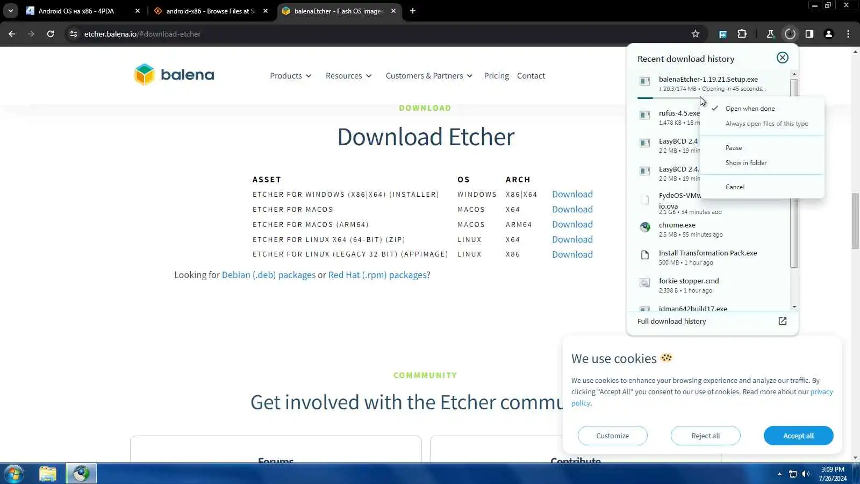Go back to previous page

[12, 34]
